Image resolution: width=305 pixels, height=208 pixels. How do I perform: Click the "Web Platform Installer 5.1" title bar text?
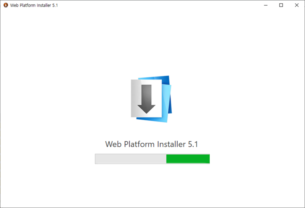(x=34, y=5)
